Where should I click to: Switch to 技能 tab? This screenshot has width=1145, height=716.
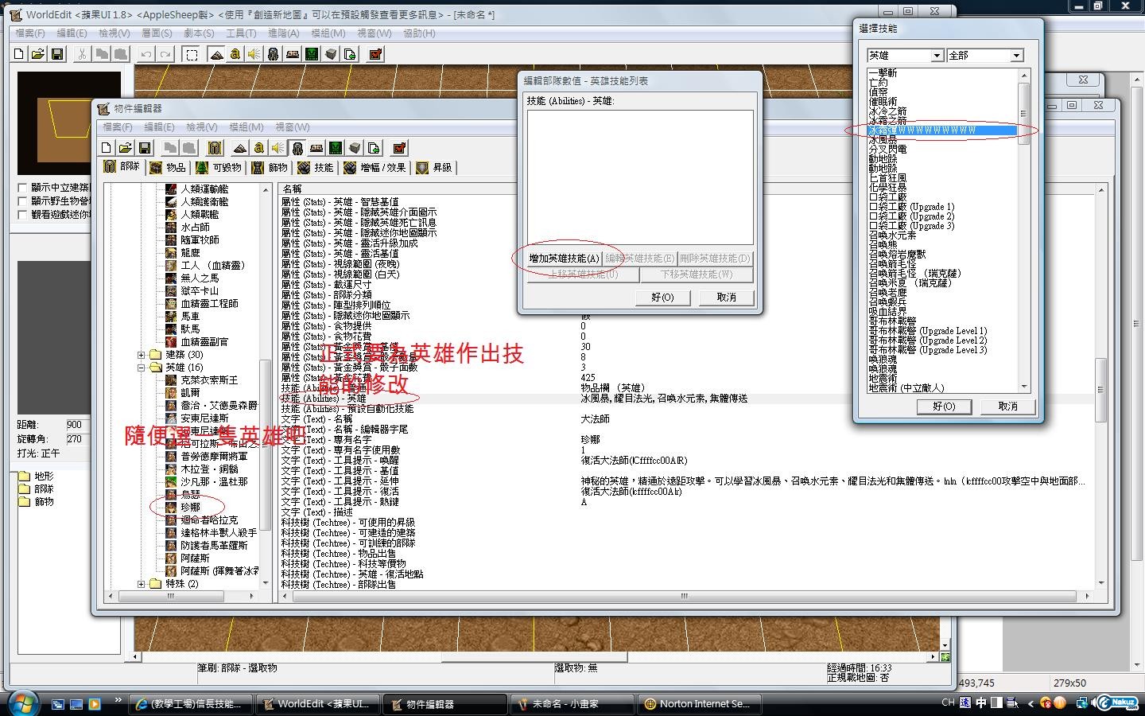pyautogui.click(x=315, y=167)
